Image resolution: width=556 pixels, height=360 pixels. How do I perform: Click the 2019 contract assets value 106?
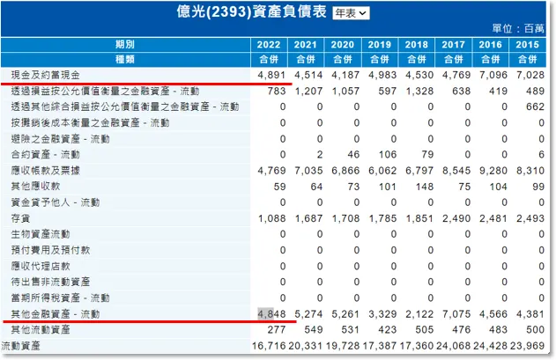tap(387, 155)
